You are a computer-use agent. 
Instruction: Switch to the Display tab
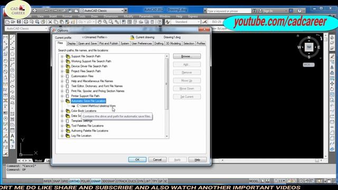(71, 43)
